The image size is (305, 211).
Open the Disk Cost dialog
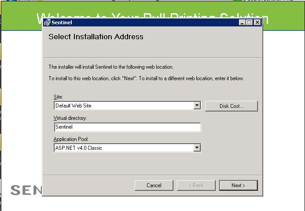point(231,106)
